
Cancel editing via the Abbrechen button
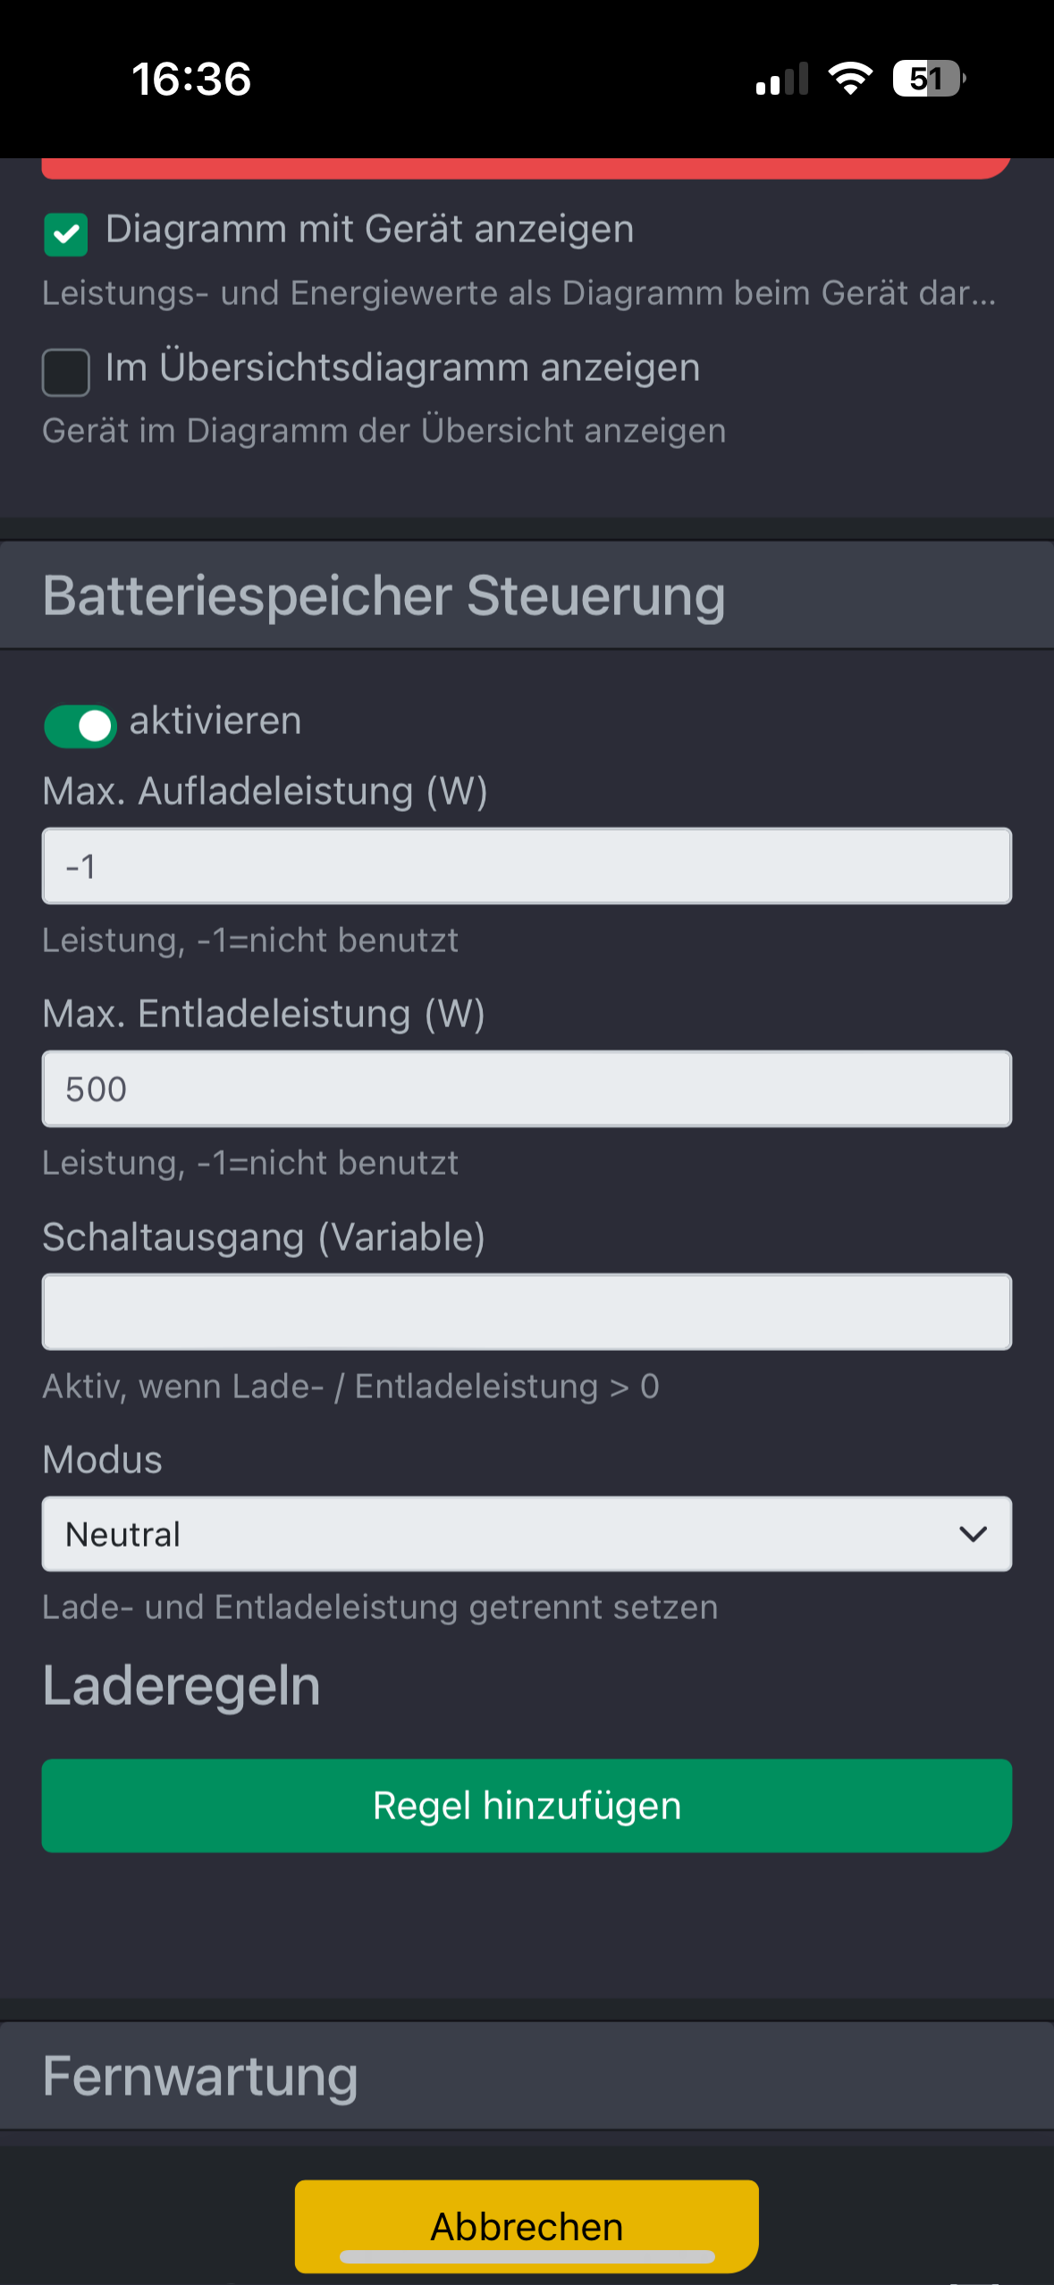pos(527,2226)
